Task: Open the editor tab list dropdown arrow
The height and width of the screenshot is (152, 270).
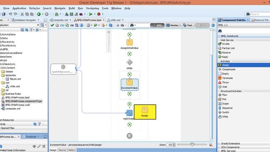Action: point(214,20)
